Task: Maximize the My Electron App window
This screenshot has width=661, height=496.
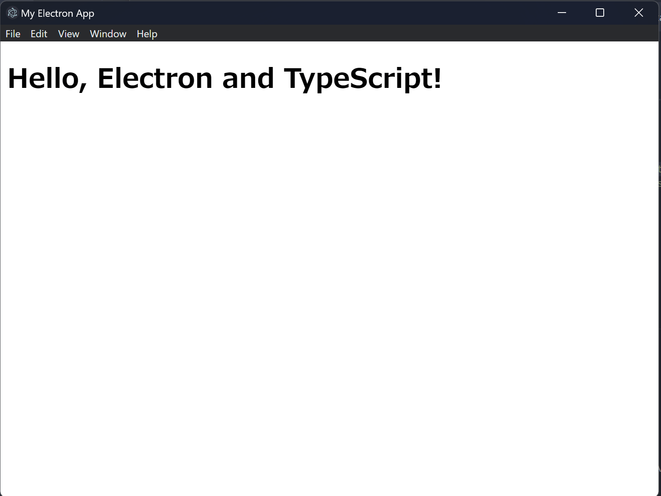Action: (600, 13)
